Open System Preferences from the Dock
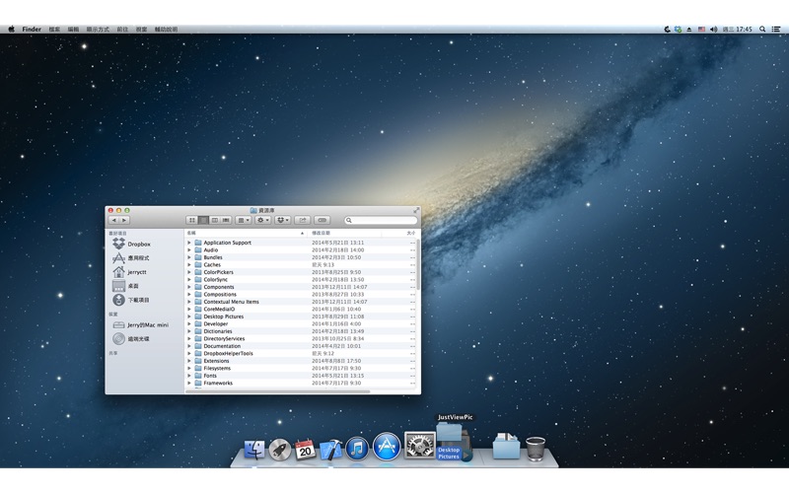The height and width of the screenshot is (493, 789). pos(420,446)
